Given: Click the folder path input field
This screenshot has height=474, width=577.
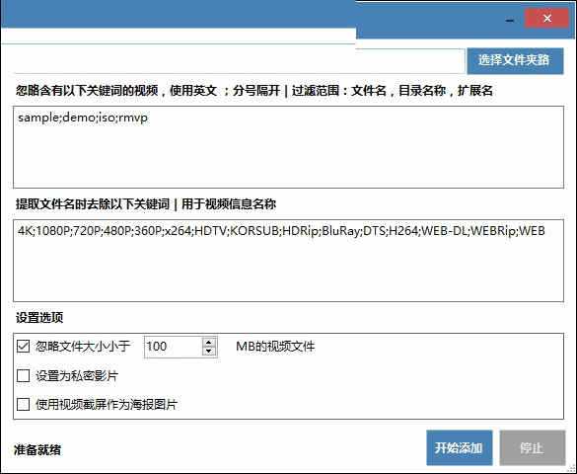Looking at the screenshot, I should click(240, 60).
